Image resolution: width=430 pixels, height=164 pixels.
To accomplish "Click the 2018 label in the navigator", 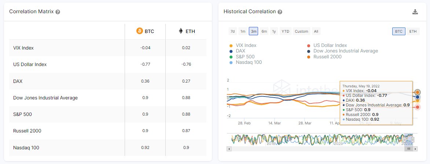I will pyautogui.click(x=271, y=143).
